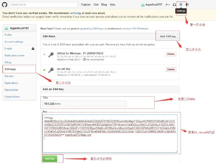The height and width of the screenshot is (164, 216).
Task: Click the Add SSH key button
Action: [168, 36]
